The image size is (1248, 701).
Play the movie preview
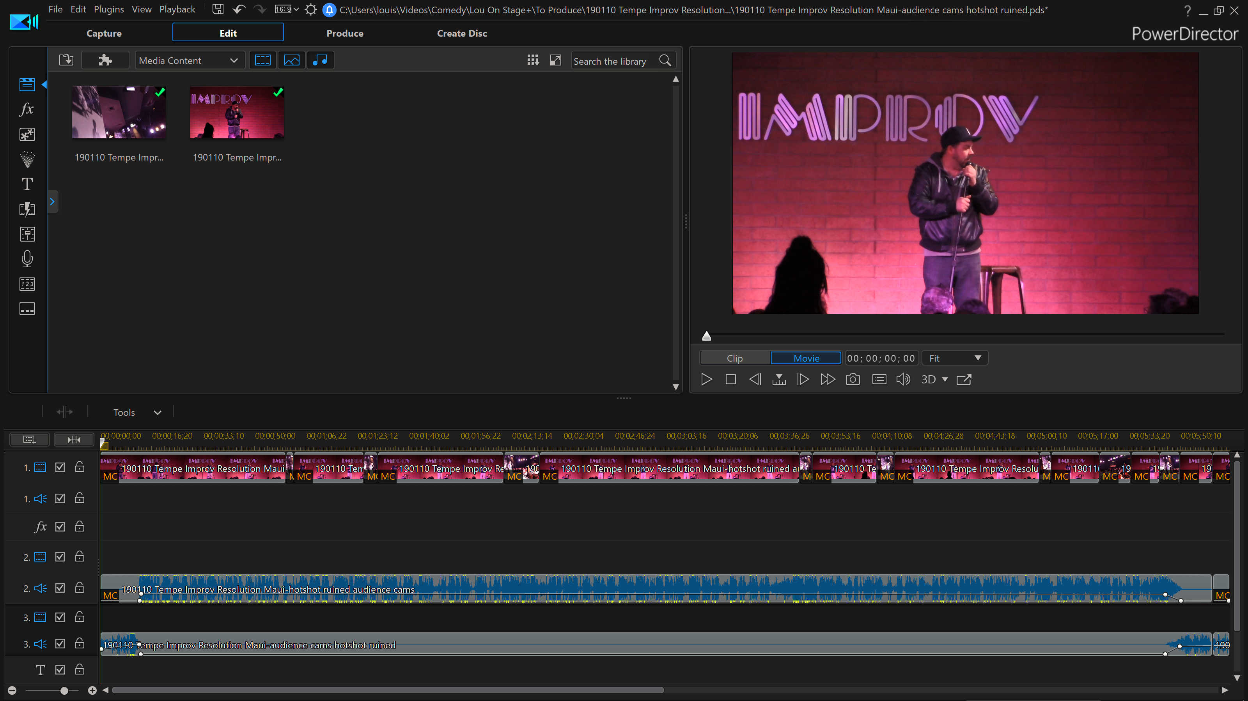click(x=706, y=380)
